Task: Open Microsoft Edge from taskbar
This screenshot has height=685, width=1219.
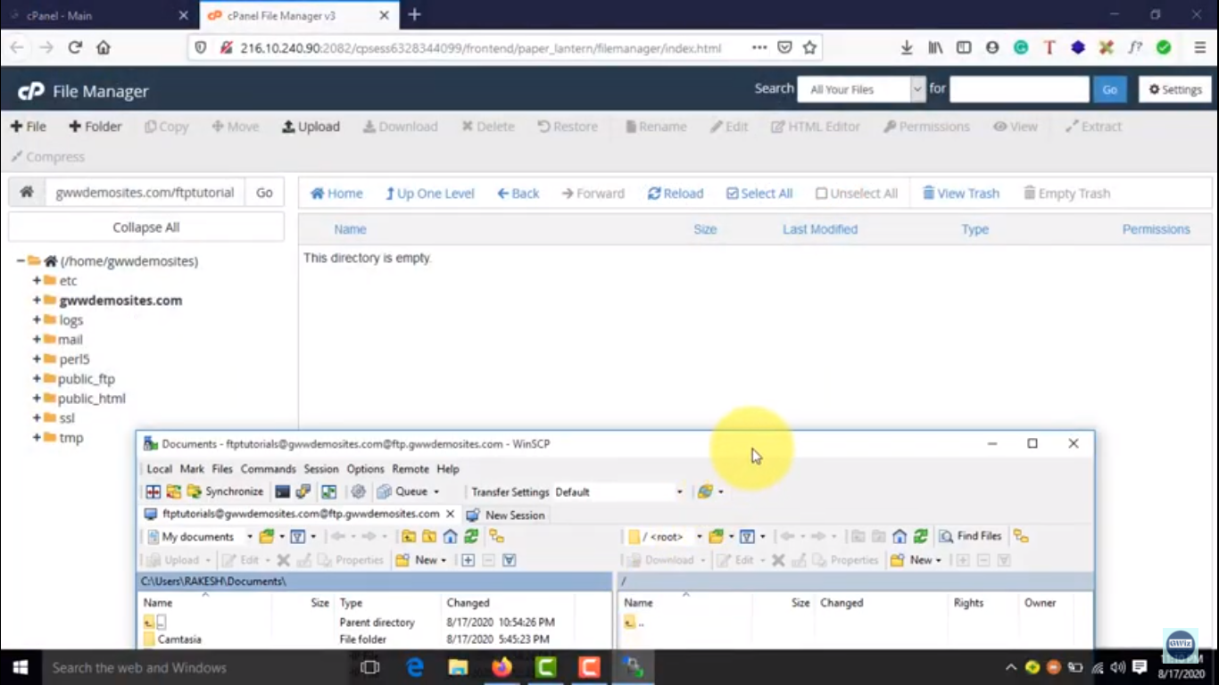Action: (x=414, y=667)
